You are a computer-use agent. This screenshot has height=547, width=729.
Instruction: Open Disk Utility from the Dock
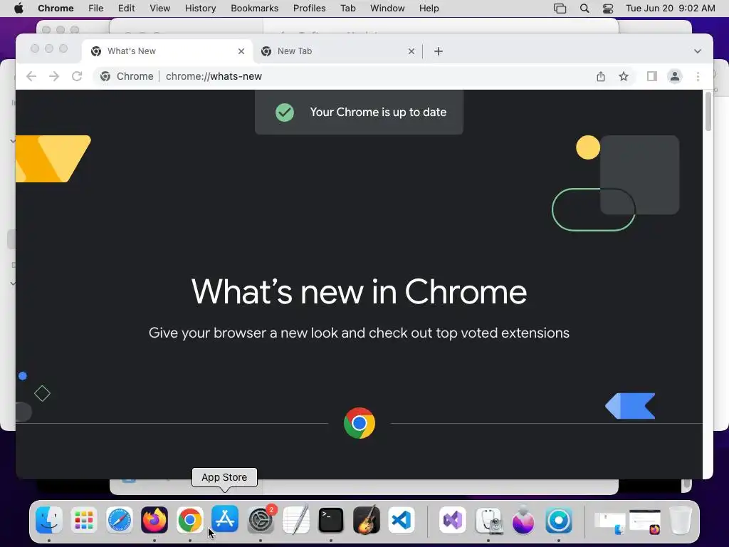click(488, 519)
